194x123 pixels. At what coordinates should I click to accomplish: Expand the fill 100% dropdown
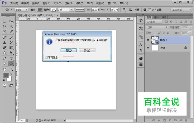190,33
